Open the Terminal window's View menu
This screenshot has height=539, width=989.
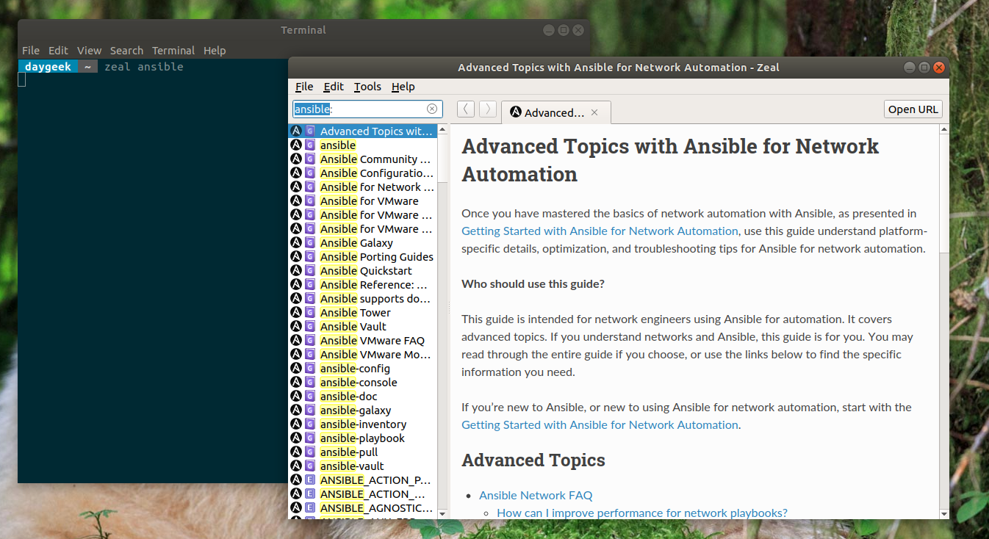pyautogui.click(x=89, y=51)
